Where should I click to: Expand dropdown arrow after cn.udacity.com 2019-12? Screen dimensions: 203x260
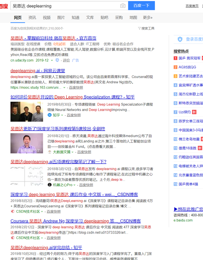pos(52,60)
